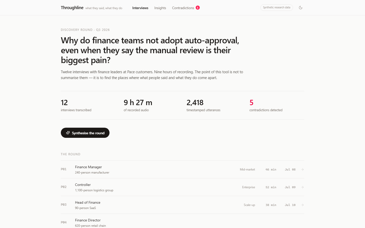Open P01 Finance Manager via arrow icon
The width and height of the screenshot is (365, 228).
pos(302,169)
